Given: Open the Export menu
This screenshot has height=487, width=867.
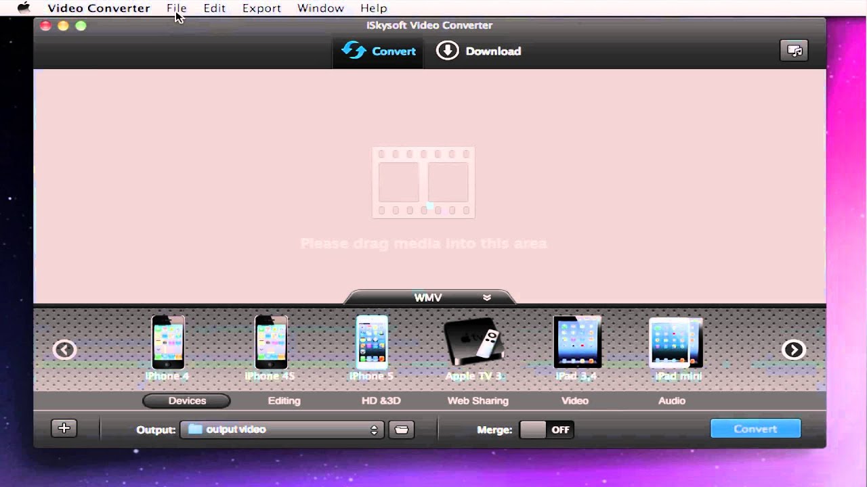Looking at the screenshot, I should pos(261,8).
